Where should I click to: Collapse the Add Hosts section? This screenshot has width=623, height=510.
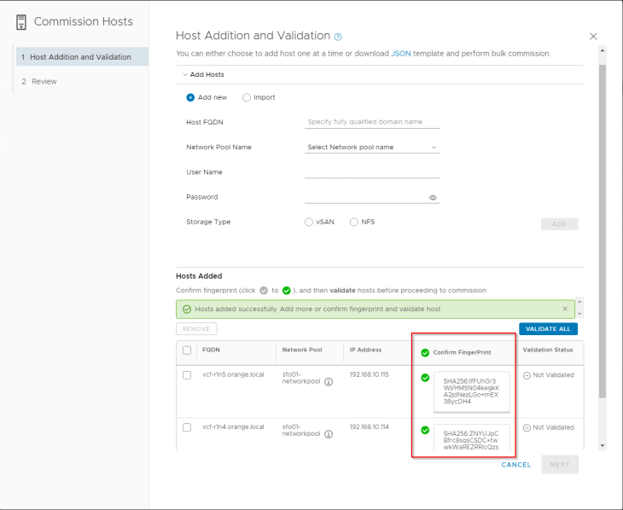[184, 74]
